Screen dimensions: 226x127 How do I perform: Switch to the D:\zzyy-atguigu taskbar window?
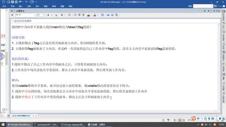tap(73, 125)
